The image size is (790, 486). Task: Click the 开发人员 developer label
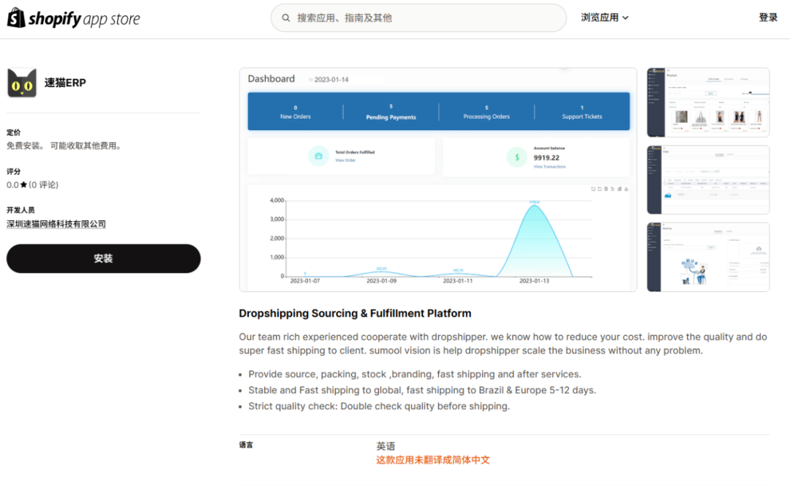pos(20,210)
